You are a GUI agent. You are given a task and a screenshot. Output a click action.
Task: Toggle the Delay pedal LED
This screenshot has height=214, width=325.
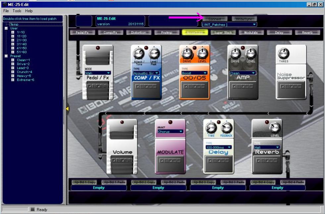click(218, 122)
